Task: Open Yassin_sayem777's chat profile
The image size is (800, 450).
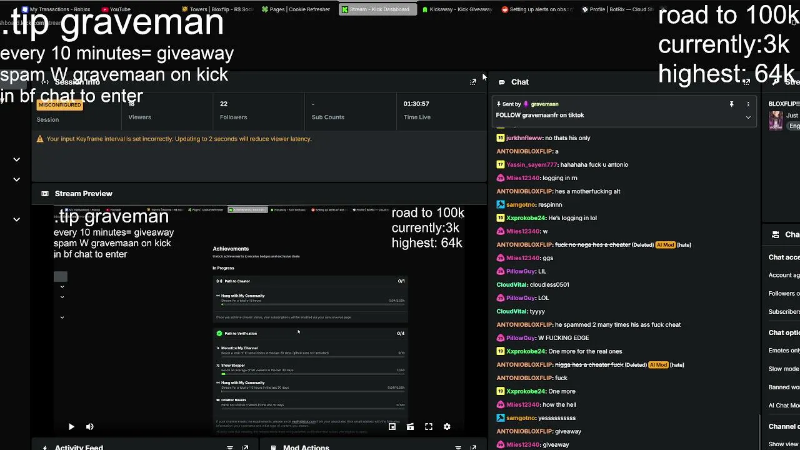Action: (x=532, y=165)
